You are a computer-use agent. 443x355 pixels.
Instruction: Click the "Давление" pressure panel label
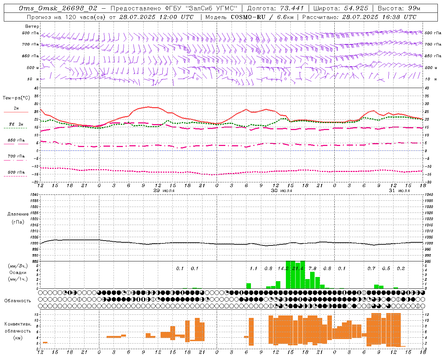[x=18, y=214]
